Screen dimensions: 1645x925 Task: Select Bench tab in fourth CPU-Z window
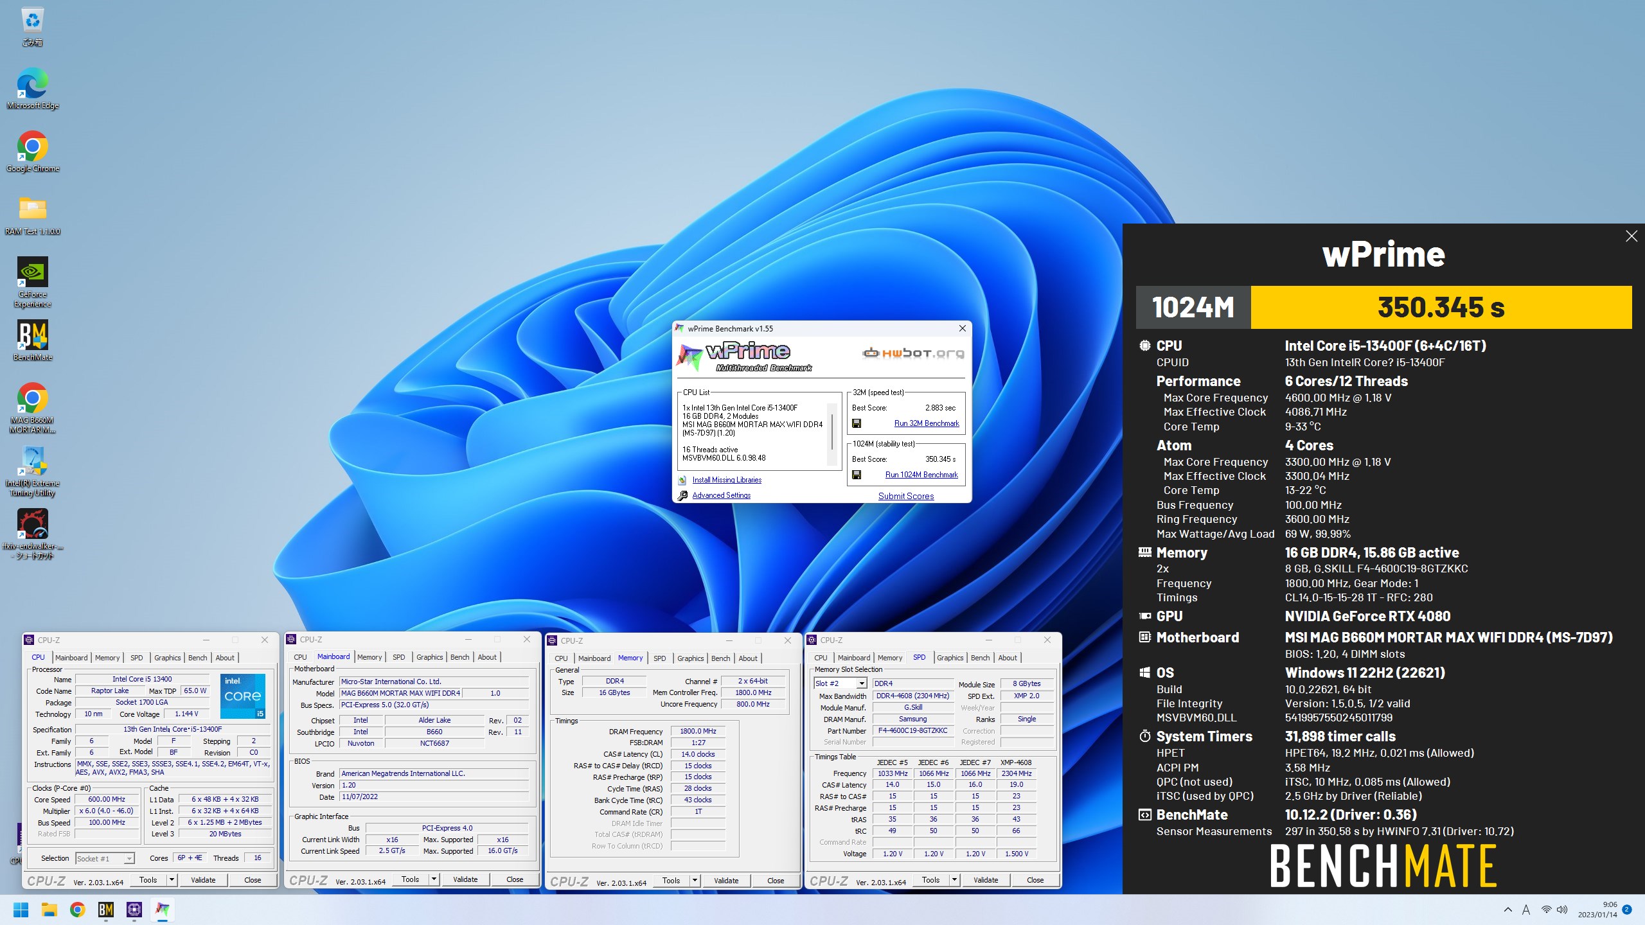(x=980, y=658)
